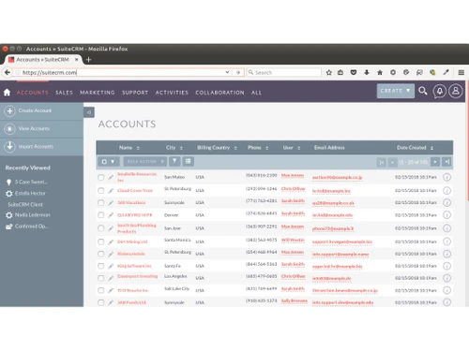Edit the 360 Vacations account with pencil
This screenshot has width=469, height=351.
pos(111,203)
